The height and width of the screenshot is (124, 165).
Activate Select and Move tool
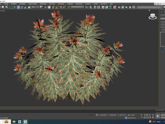click(x=18, y=7)
